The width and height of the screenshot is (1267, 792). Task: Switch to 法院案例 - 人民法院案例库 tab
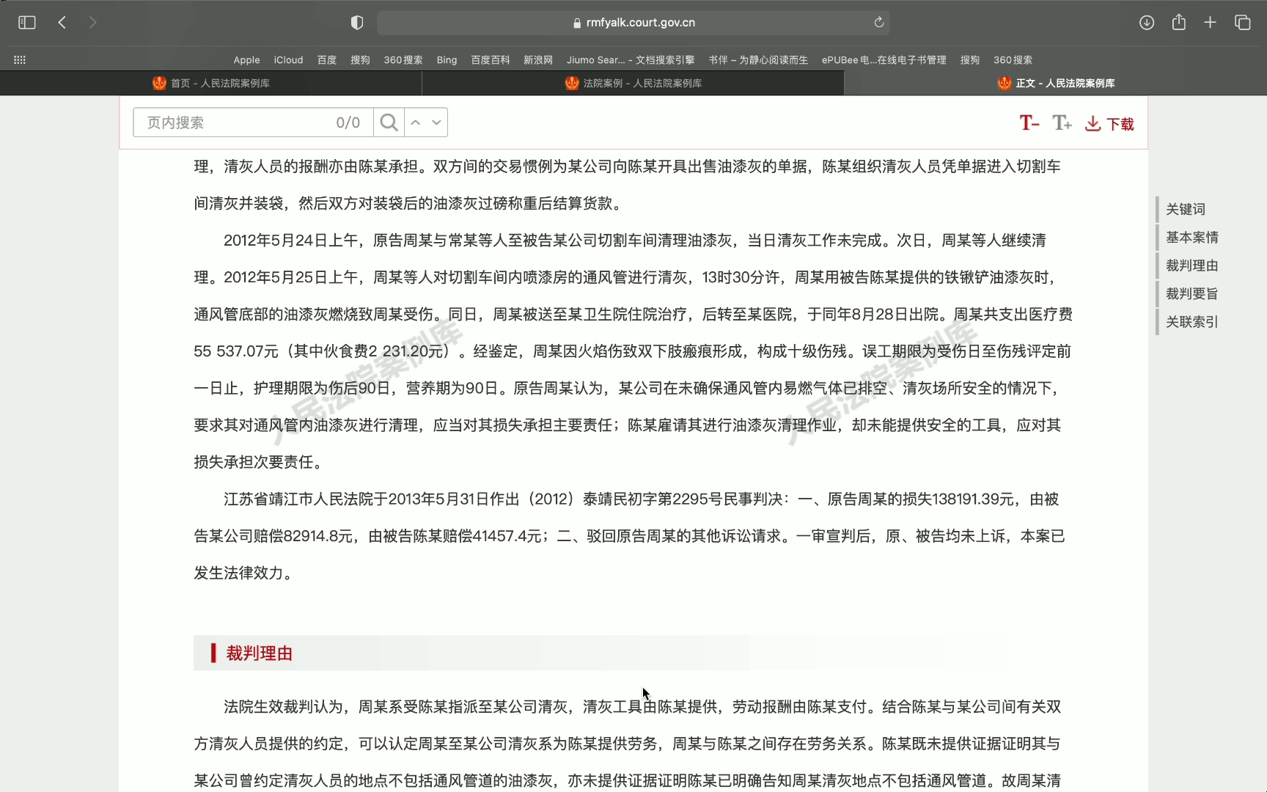(x=633, y=83)
